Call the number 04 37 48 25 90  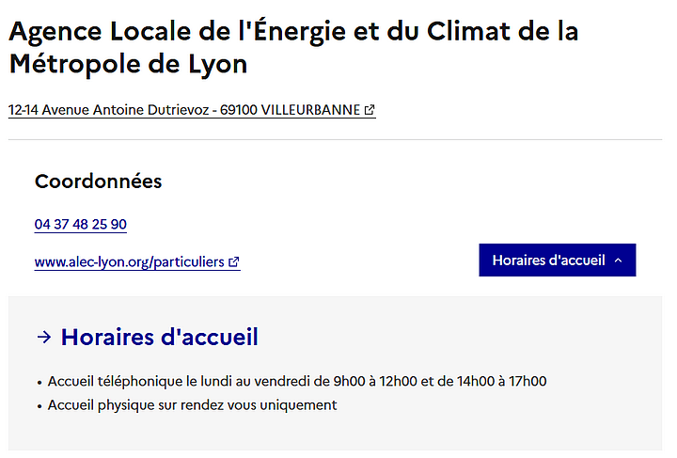(81, 225)
